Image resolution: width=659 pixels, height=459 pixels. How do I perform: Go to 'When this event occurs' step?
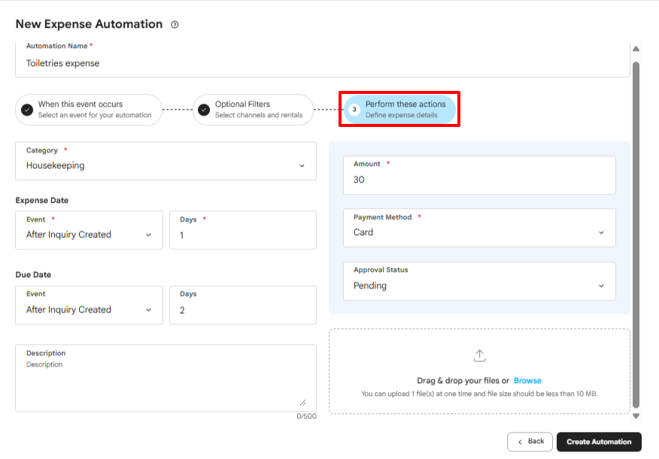click(x=89, y=110)
